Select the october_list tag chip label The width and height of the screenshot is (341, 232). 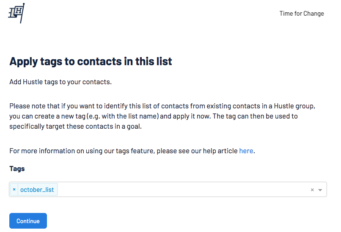(x=37, y=190)
